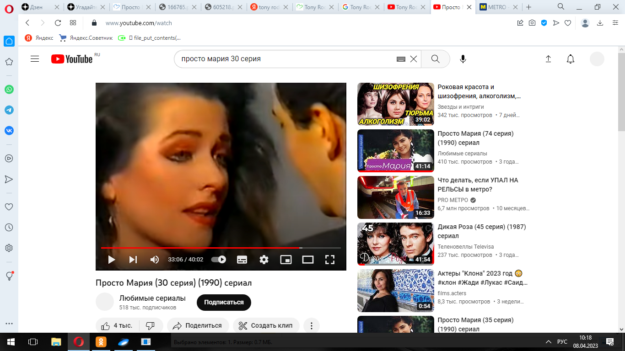
Task: Open Дикая Роза (45 серия) thumbnail
Action: coord(396,244)
